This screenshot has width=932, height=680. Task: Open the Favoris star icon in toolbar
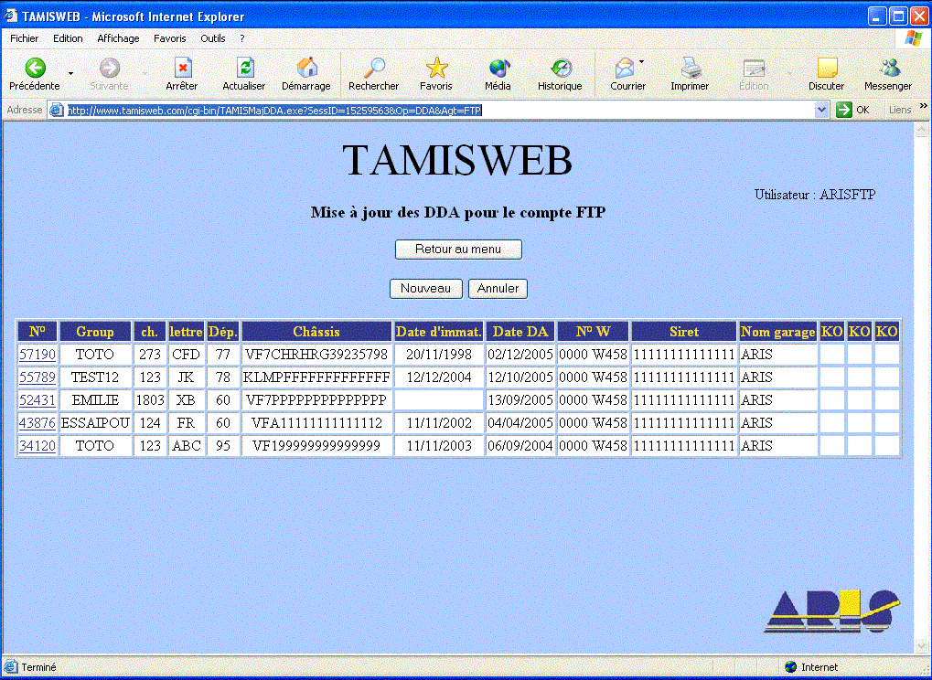point(436,68)
